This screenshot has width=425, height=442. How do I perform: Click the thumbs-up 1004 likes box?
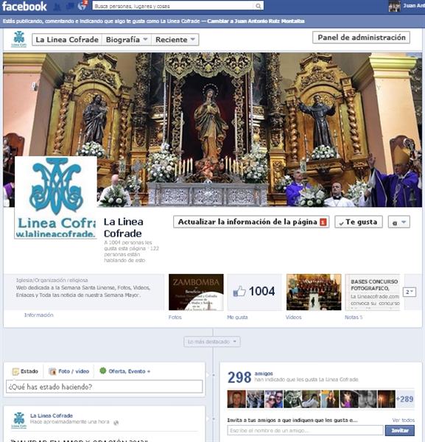pyautogui.click(x=255, y=292)
